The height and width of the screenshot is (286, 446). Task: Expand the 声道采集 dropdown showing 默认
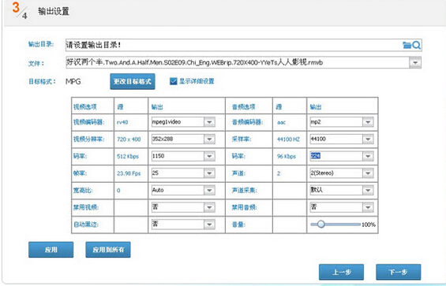point(368,190)
